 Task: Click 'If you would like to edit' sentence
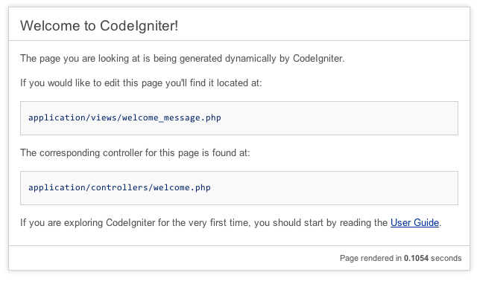point(70,83)
